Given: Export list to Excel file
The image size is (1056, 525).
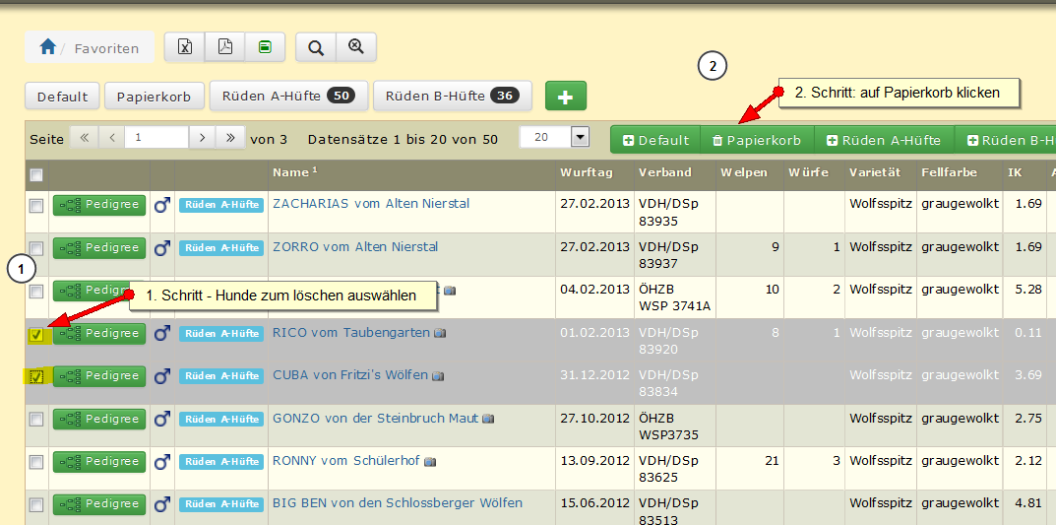Looking at the screenshot, I should click(184, 47).
